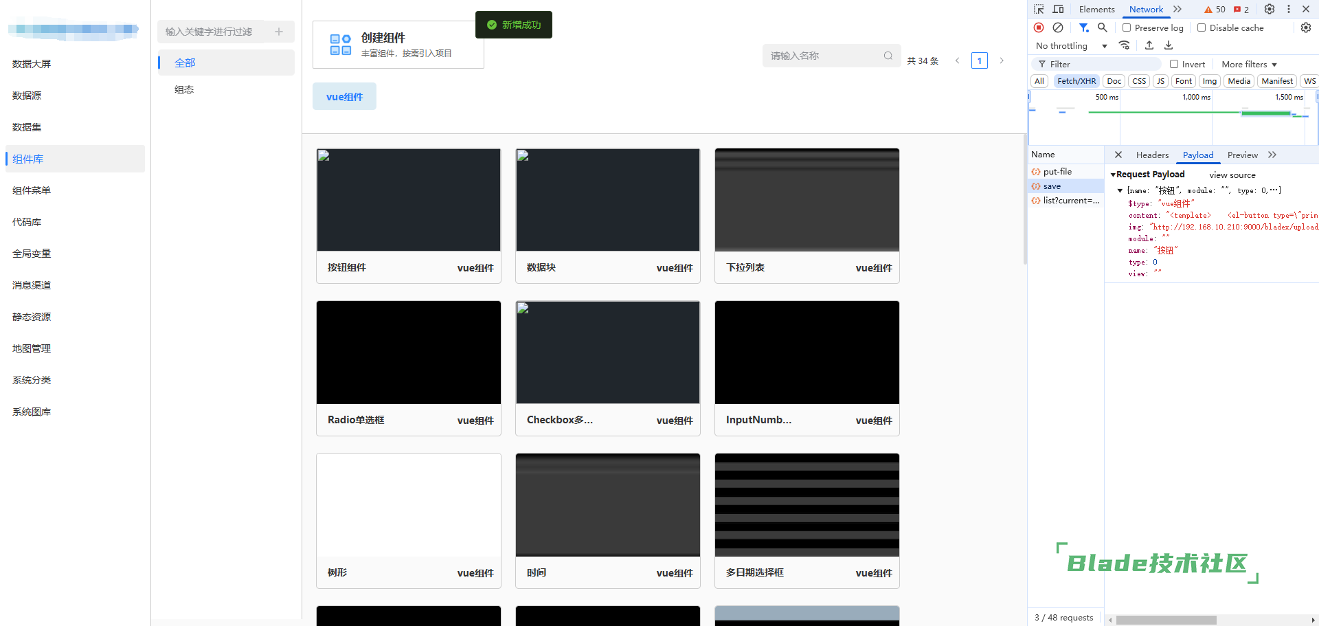Select the put-file request row
Viewport: 1319px width, 626px height.
coord(1066,172)
